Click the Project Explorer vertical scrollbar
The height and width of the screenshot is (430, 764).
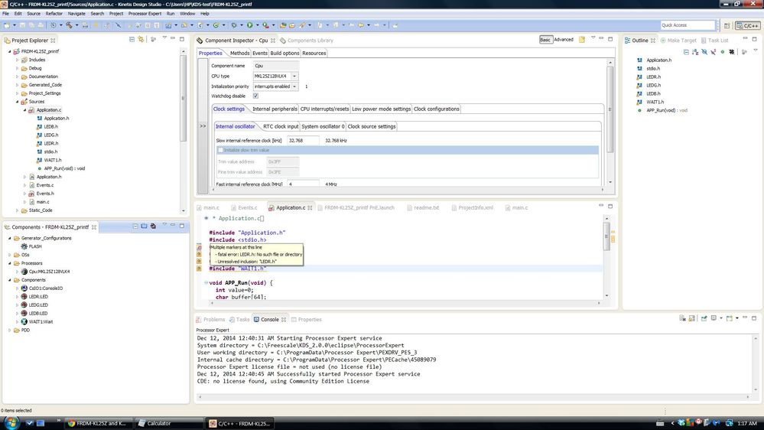pos(184,97)
